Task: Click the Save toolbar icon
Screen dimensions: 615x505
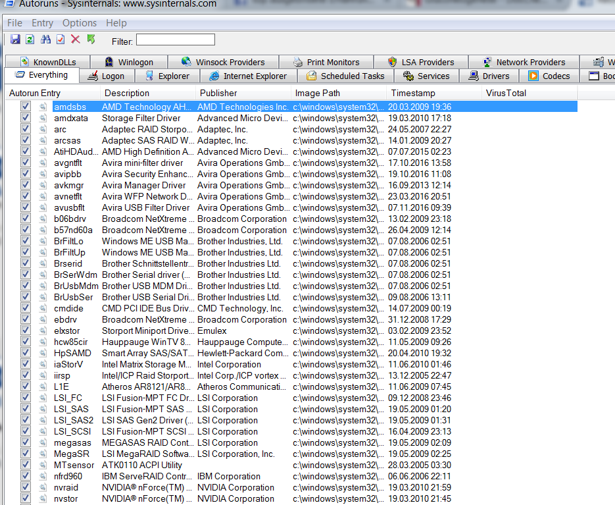Action: [x=15, y=40]
